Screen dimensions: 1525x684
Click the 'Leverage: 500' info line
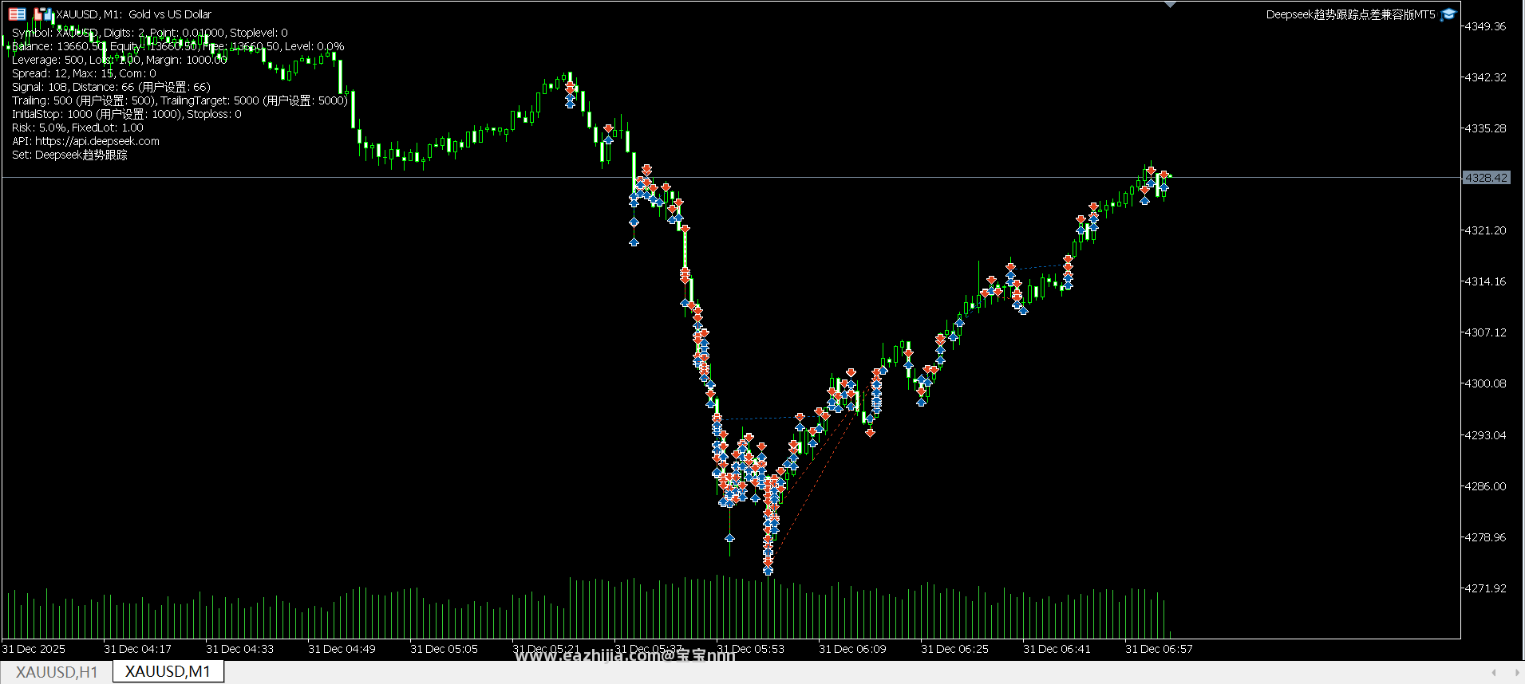(x=119, y=60)
